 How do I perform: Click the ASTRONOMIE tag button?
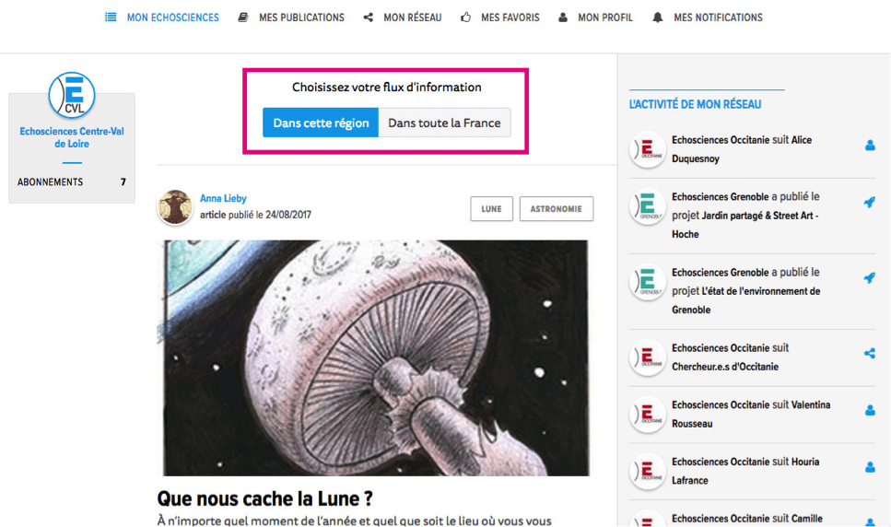tap(557, 209)
